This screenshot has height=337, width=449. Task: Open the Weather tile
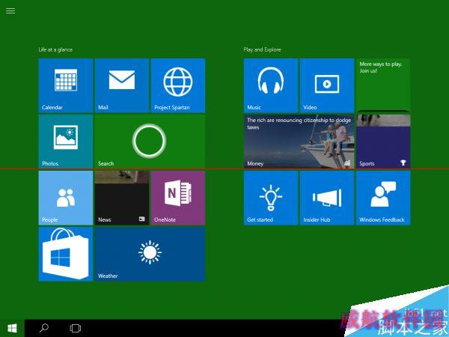click(x=150, y=254)
